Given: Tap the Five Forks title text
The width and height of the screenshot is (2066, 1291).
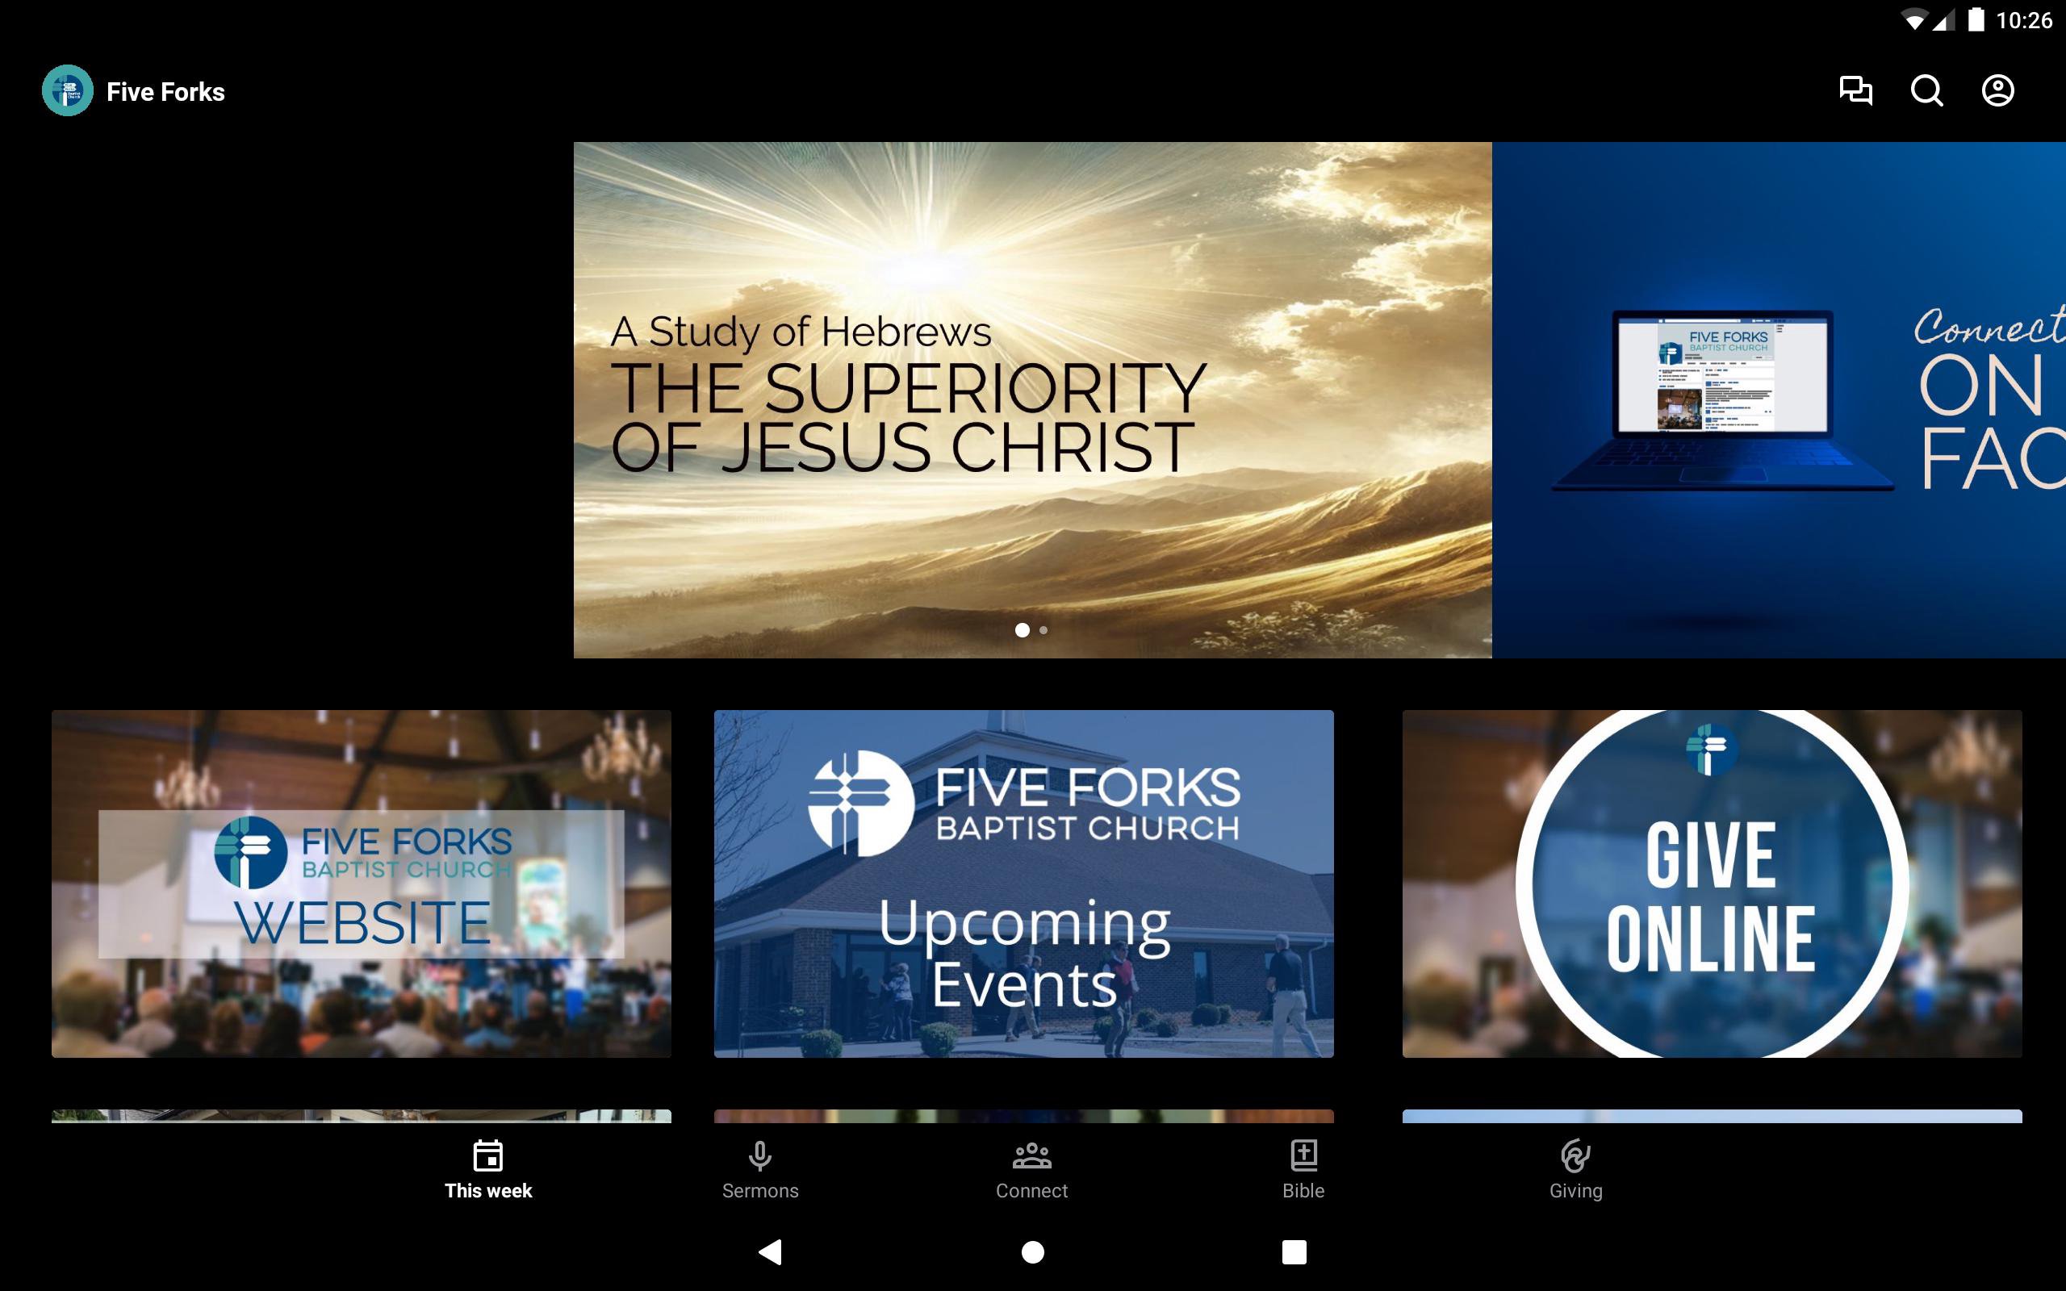Looking at the screenshot, I should pos(165,92).
